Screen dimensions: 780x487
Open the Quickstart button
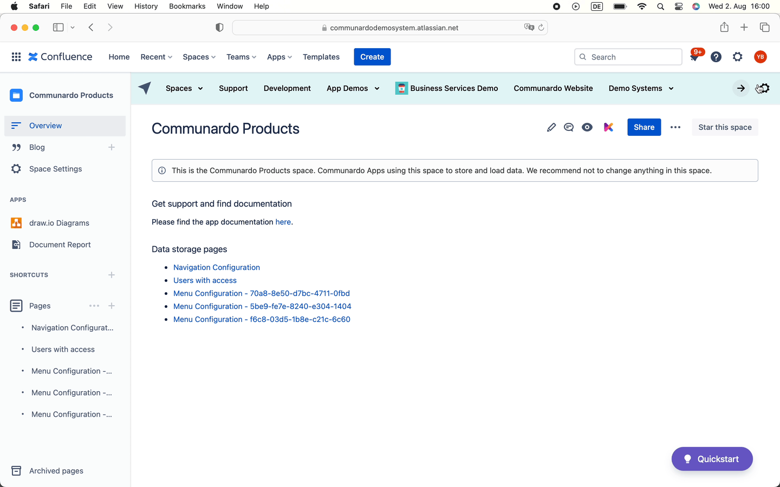pos(712,459)
